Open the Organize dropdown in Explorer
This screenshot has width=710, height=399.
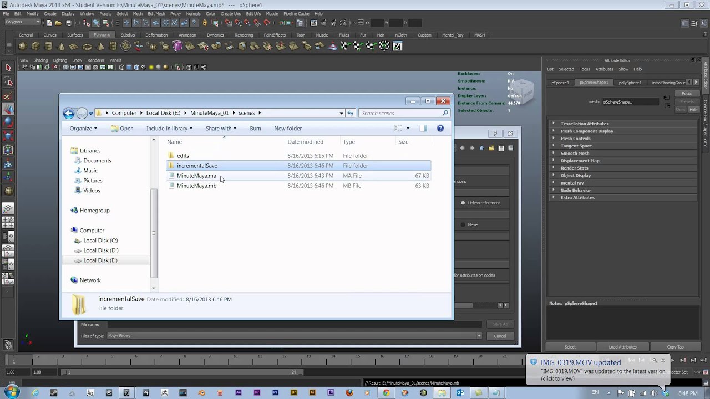click(x=83, y=129)
